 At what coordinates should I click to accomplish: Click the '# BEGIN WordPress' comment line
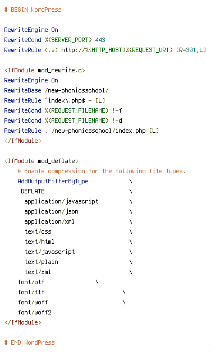tap(33, 10)
